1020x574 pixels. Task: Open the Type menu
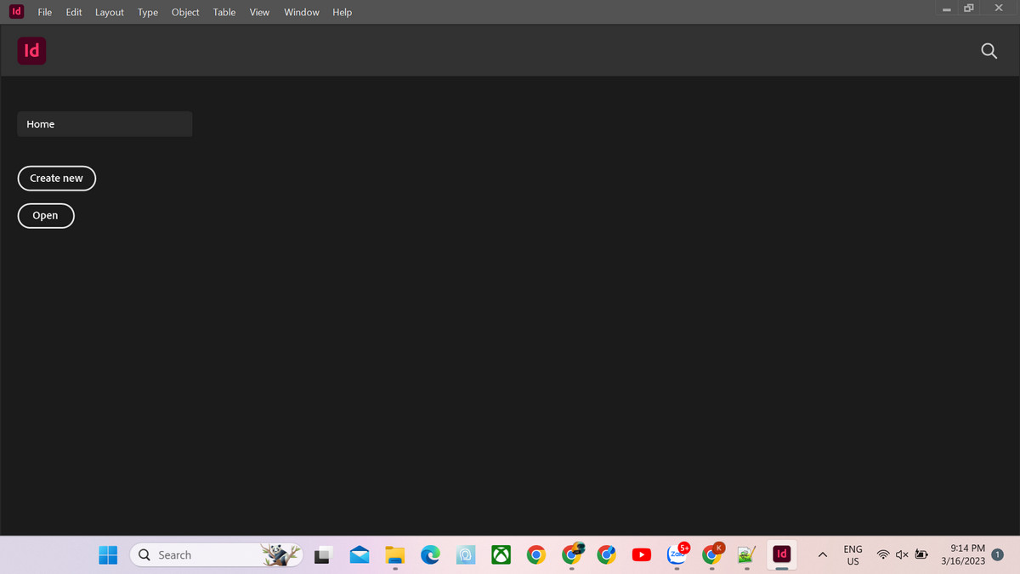(x=148, y=12)
